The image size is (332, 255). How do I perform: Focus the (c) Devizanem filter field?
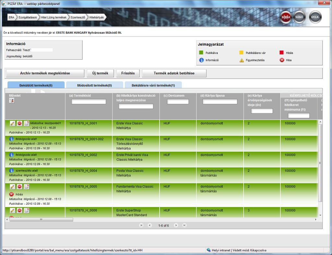[x=178, y=101]
